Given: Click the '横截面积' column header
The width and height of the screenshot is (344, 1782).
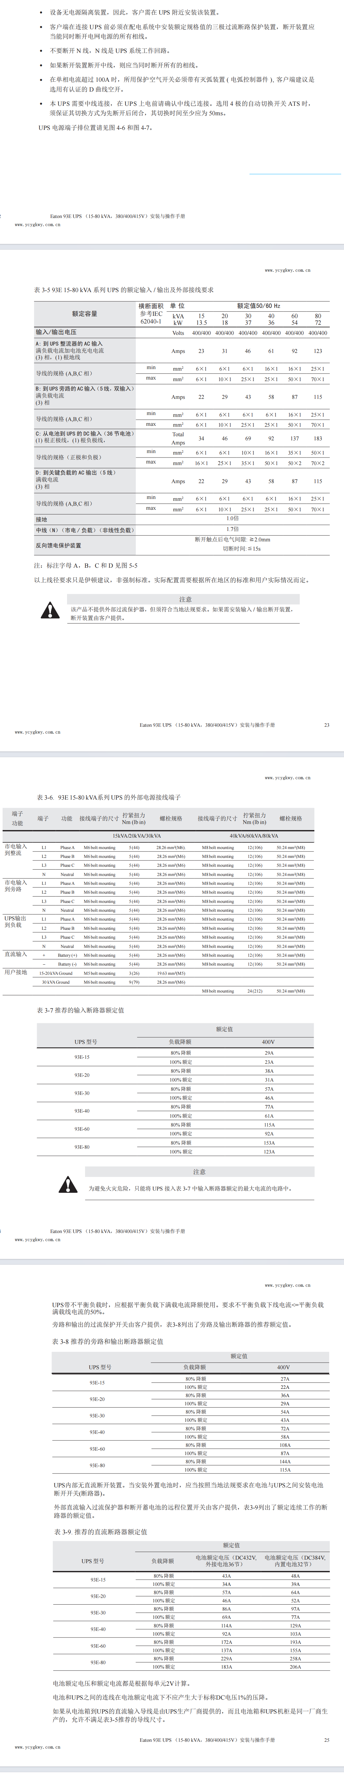Looking at the screenshot, I should click(150, 306).
